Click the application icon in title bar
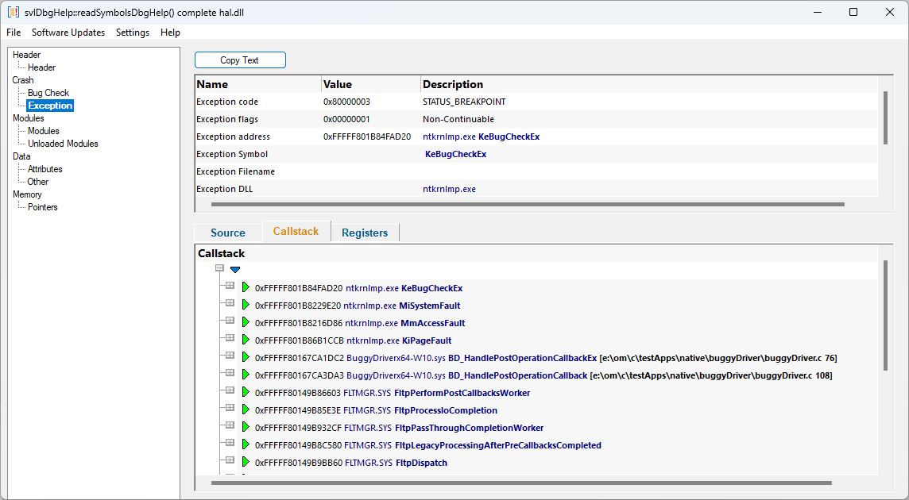The height and width of the screenshot is (500, 909). [13, 12]
